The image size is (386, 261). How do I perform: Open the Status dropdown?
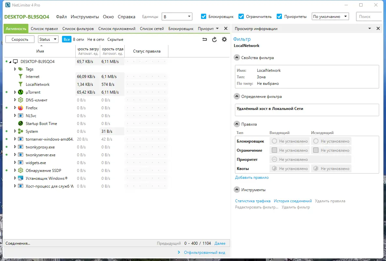click(48, 39)
